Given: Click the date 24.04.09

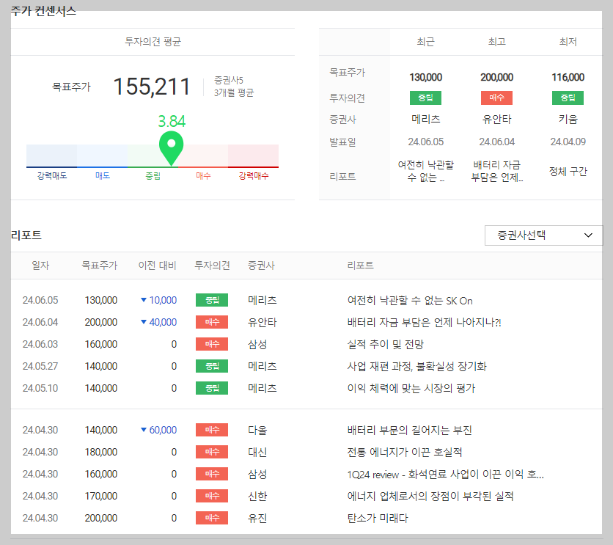Looking at the screenshot, I should 568,142.
